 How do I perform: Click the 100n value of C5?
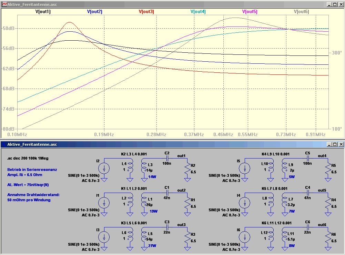click(x=307, y=163)
